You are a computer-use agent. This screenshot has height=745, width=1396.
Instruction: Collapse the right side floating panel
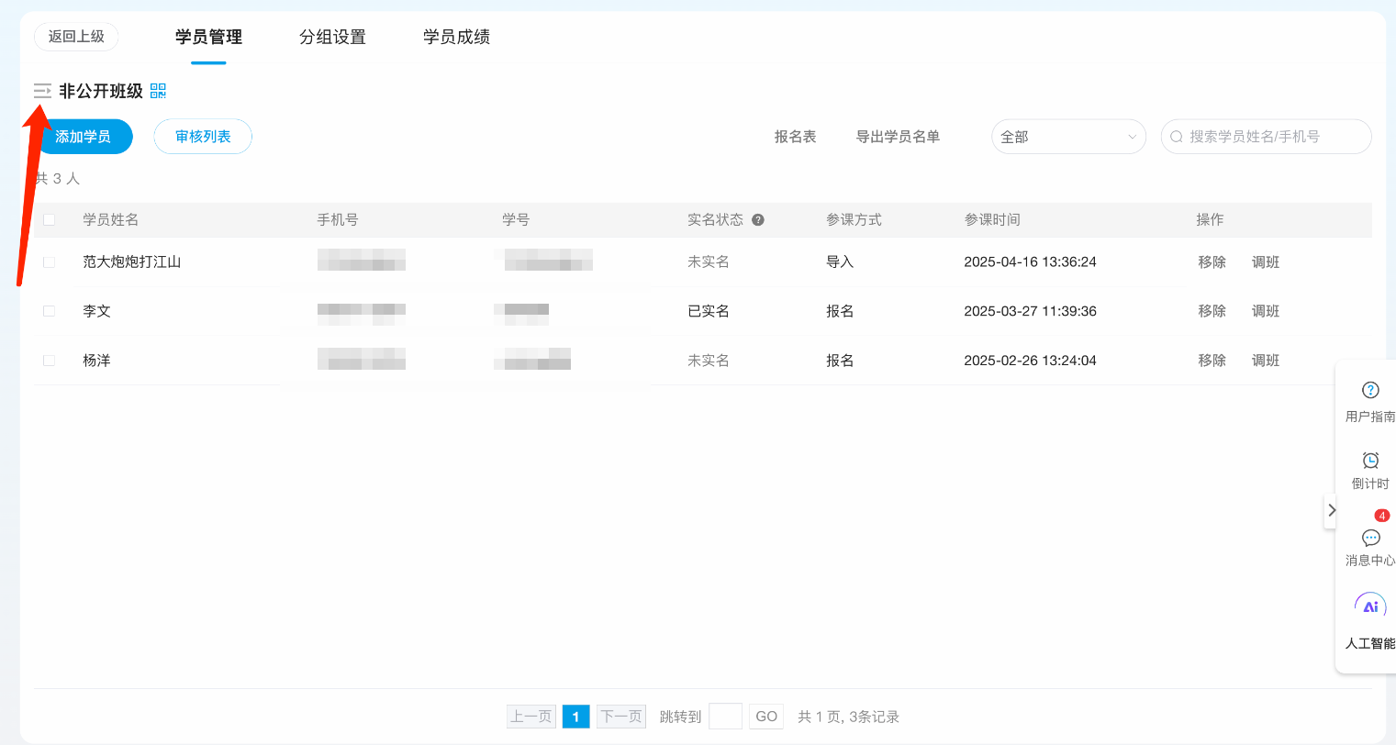point(1331,510)
